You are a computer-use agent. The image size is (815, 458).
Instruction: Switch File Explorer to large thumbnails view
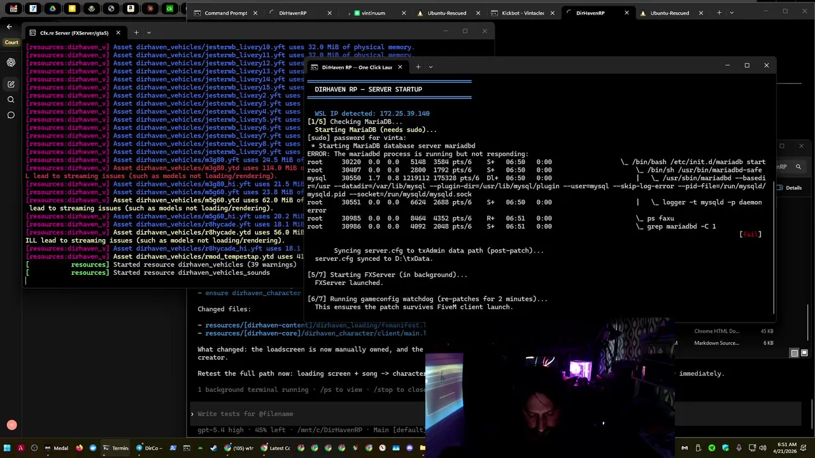coord(804,353)
